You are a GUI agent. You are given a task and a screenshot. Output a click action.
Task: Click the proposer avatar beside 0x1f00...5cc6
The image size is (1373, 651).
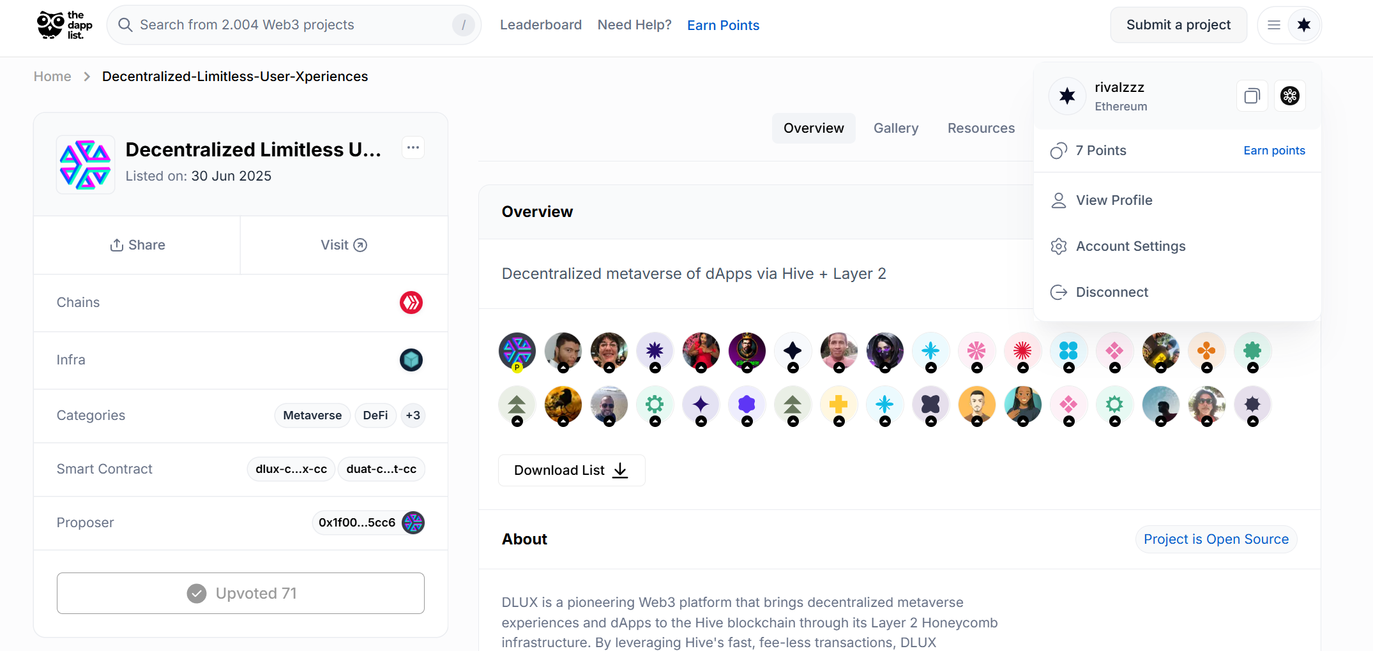coord(413,523)
